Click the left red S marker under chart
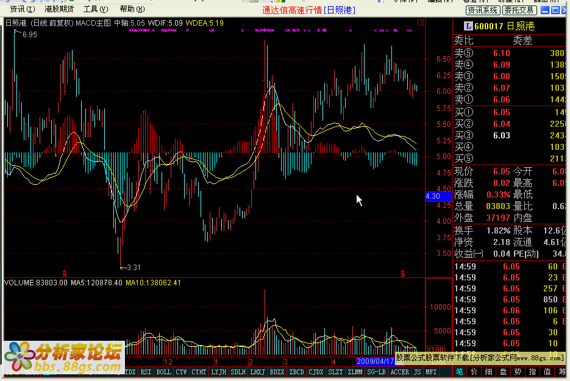The width and height of the screenshot is (570, 381). coord(65,273)
